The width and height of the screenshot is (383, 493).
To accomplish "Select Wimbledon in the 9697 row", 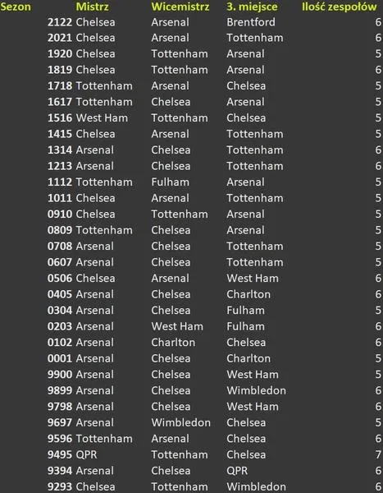I will pyautogui.click(x=180, y=423).
